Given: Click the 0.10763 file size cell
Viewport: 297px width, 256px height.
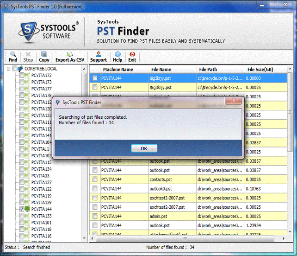Looking at the screenshot, I should [266, 189].
